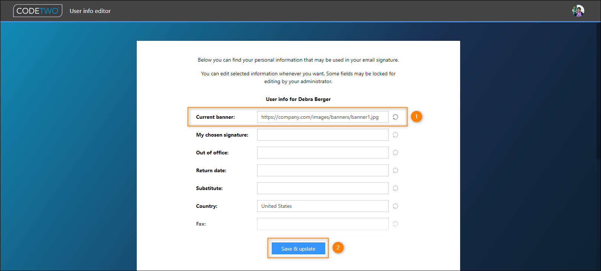Click the 'Fax:' label

(201, 224)
